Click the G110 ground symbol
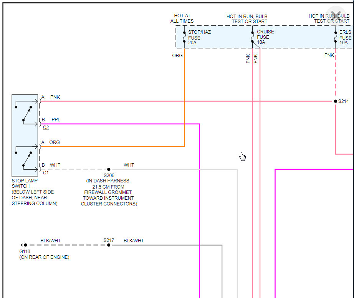 [x=24, y=245]
